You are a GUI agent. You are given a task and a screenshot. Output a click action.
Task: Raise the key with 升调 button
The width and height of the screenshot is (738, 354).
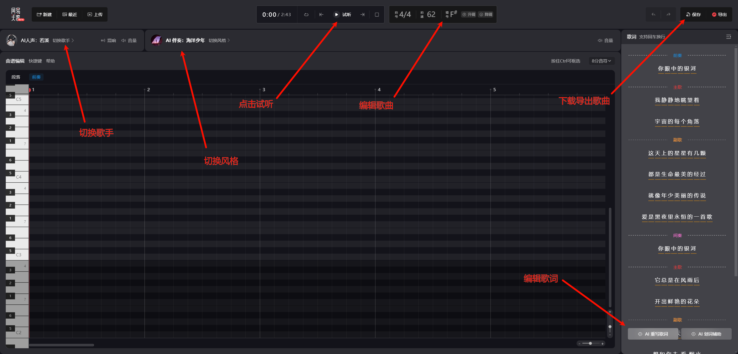pos(469,14)
